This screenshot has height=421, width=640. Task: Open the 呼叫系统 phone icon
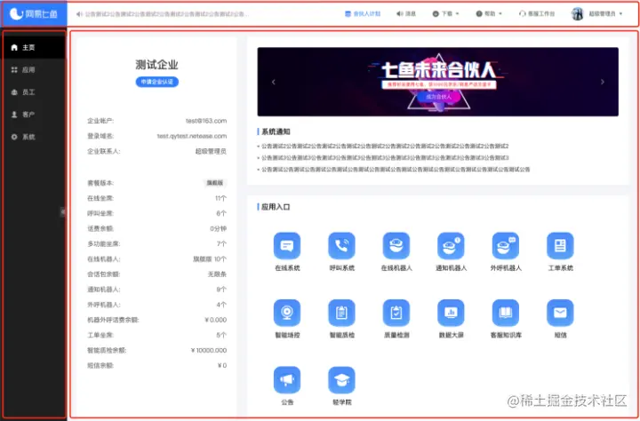coord(341,245)
